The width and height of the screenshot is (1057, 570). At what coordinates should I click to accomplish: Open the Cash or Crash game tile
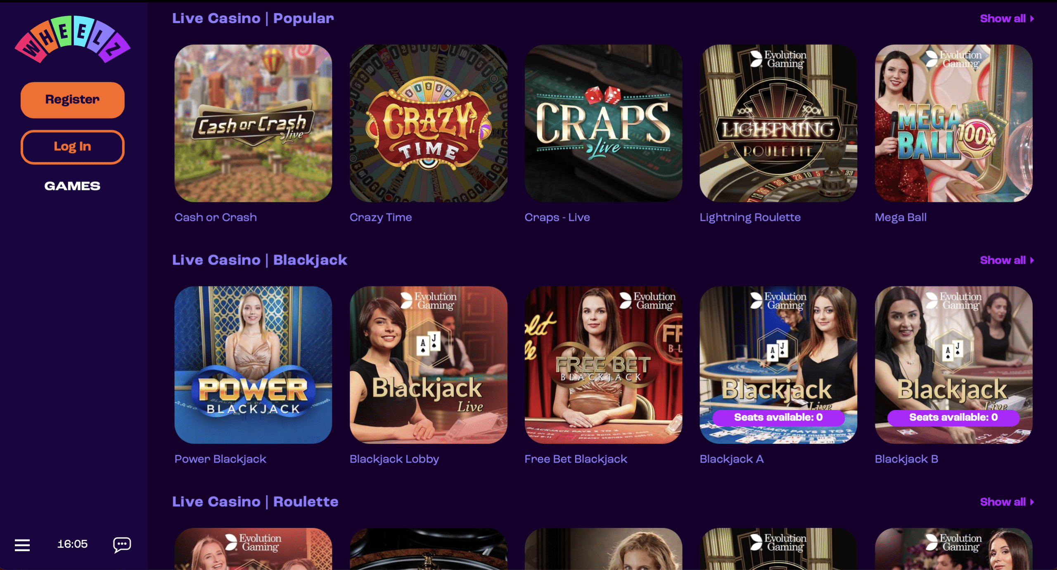(x=253, y=123)
